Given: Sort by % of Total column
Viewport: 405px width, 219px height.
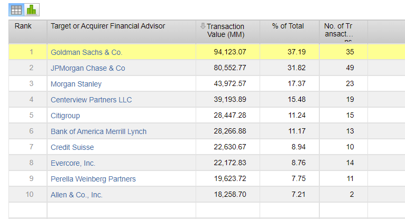Looking at the screenshot, I should point(288,26).
